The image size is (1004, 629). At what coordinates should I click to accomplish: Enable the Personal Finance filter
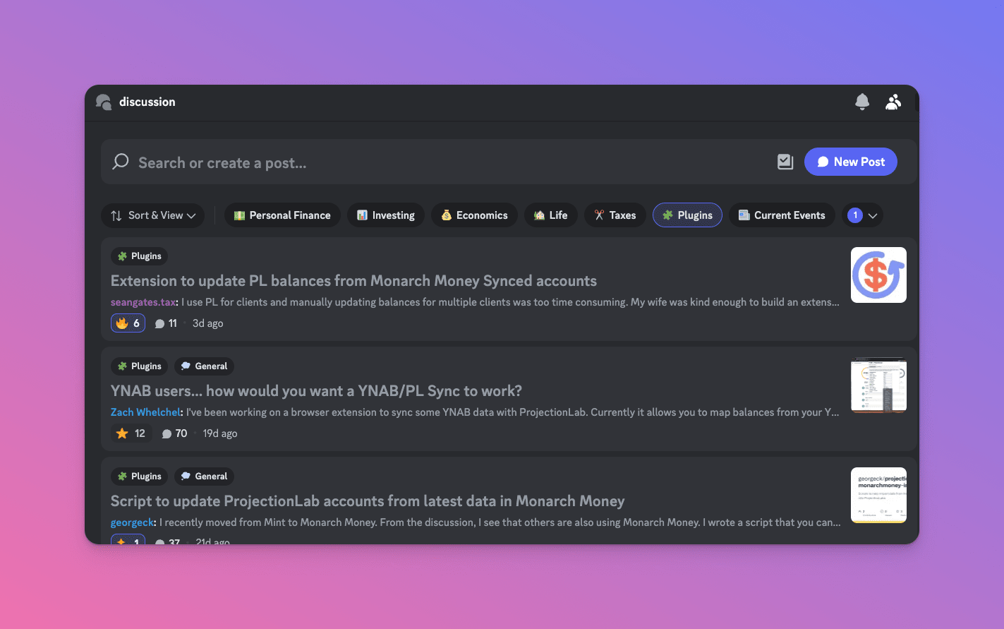(282, 215)
